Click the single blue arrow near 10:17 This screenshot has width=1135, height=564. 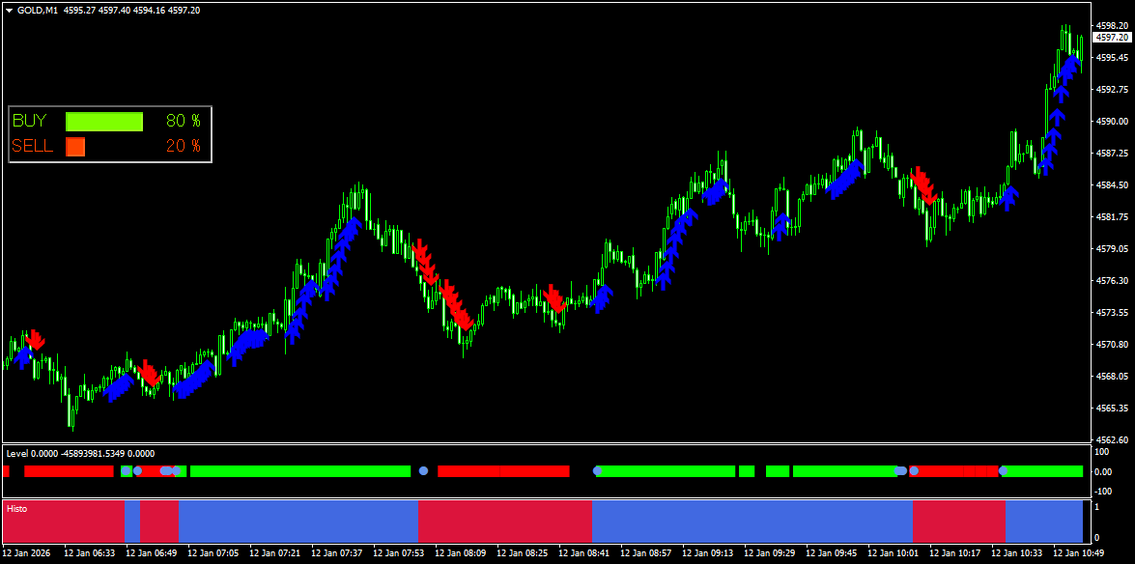[x=1009, y=198]
